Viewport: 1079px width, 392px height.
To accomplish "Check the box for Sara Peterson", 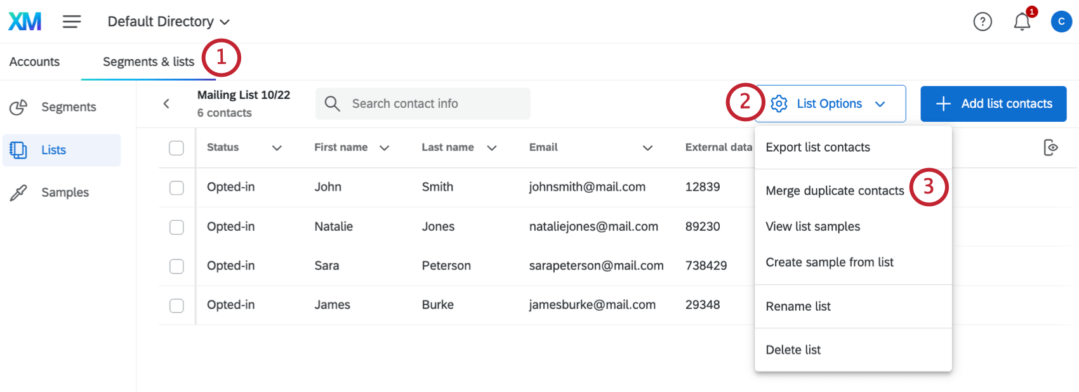I will 176,266.
